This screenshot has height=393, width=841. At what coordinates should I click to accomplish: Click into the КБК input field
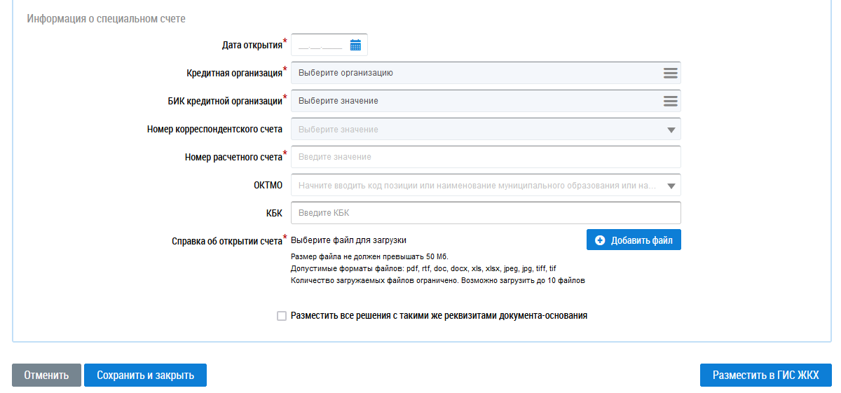tap(485, 212)
